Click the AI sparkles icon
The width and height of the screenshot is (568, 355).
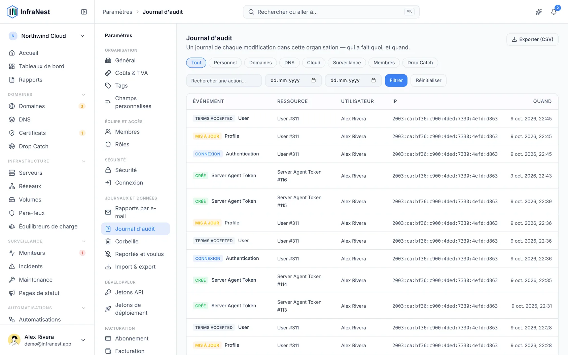click(x=539, y=12)
